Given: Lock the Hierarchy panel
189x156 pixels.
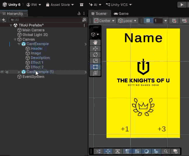Looking at the screenshot, I should [79, 13].
